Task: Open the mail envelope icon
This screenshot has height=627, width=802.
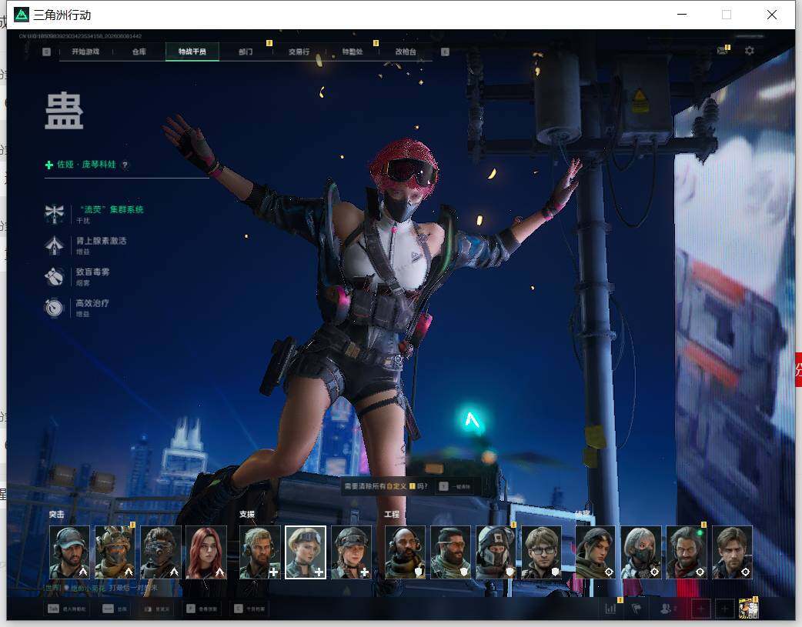Action: [722, 51]
